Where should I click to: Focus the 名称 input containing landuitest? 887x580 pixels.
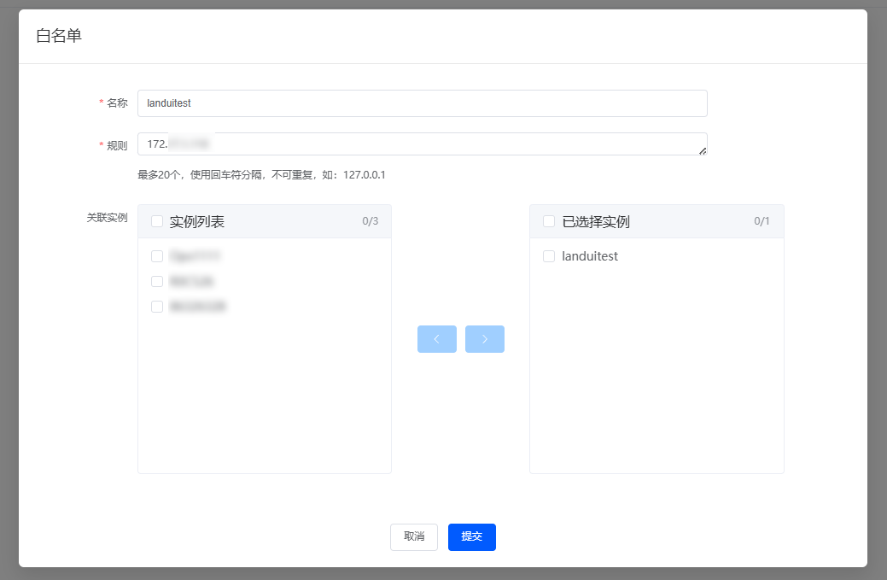[422, 103]
